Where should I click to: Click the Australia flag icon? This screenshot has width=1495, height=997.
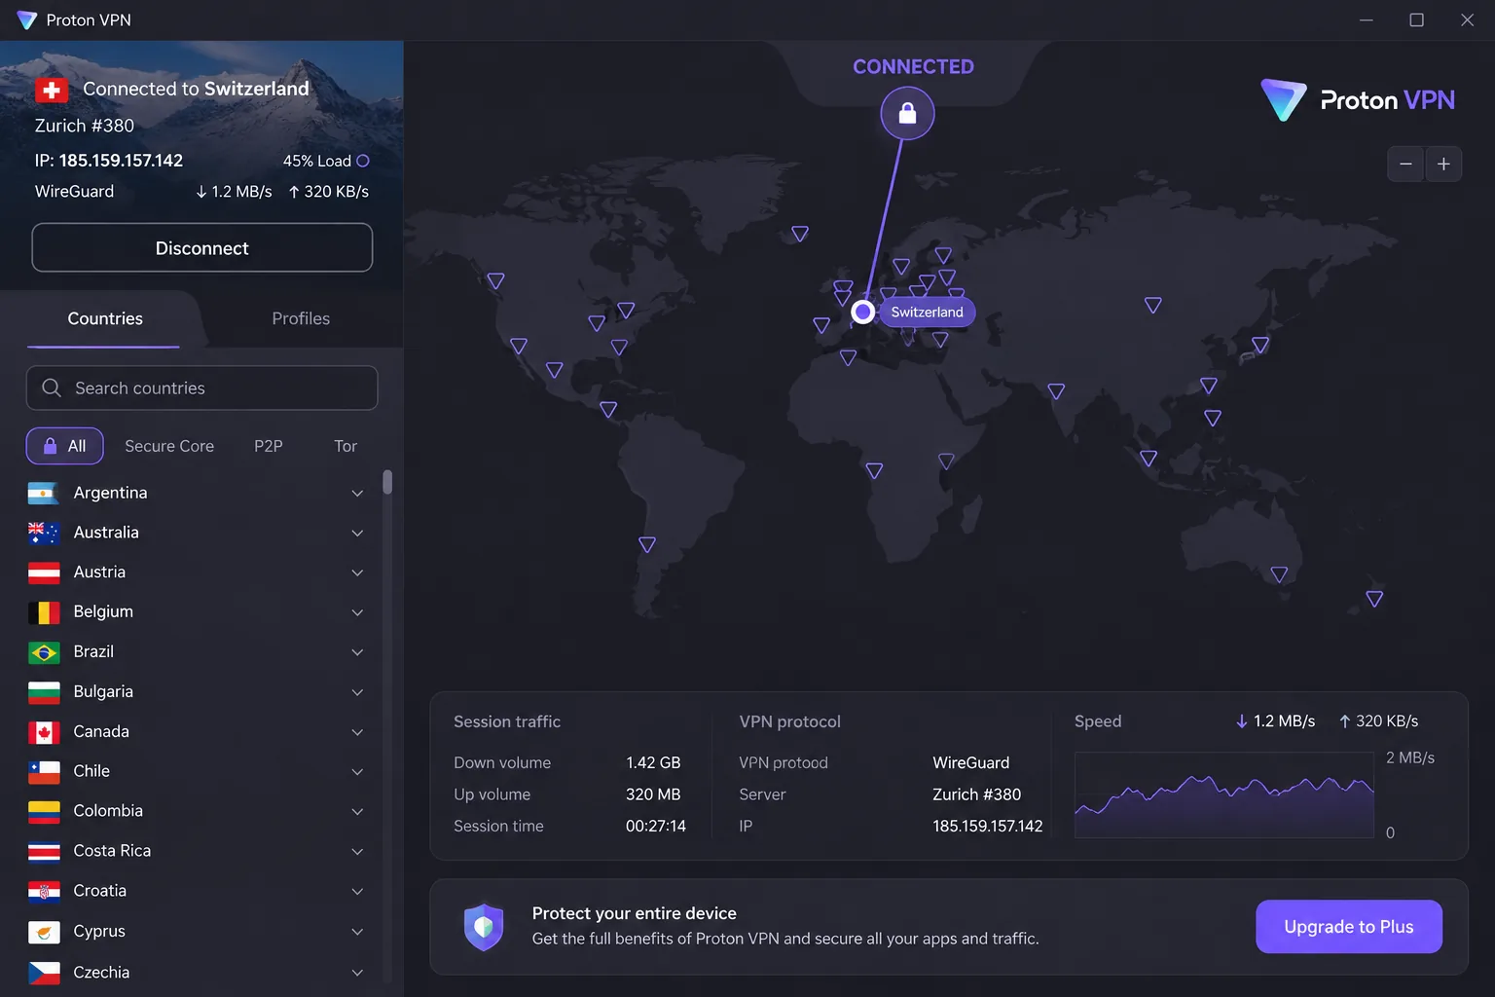click(44, 533)
